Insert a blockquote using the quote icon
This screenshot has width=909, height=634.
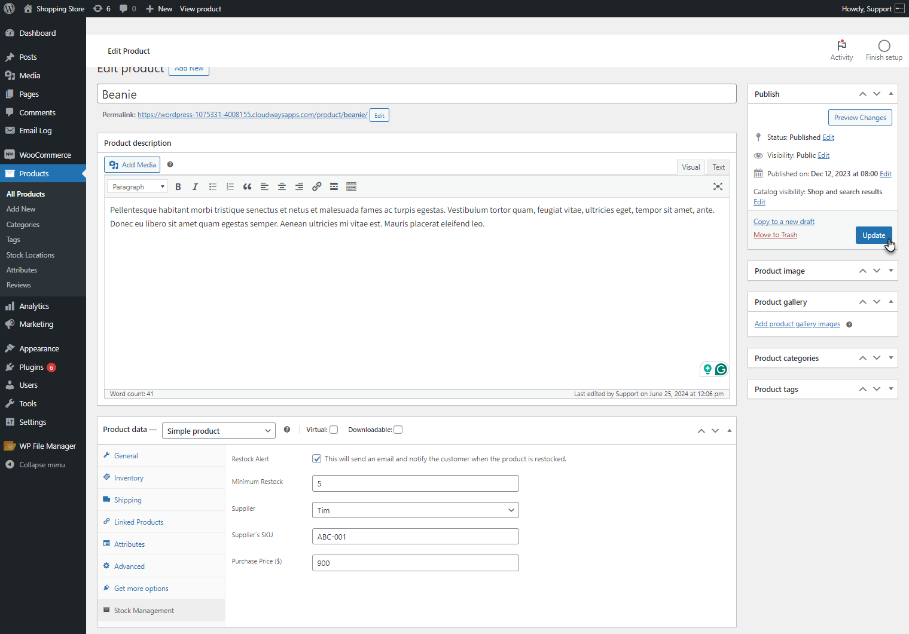[247, 187]
